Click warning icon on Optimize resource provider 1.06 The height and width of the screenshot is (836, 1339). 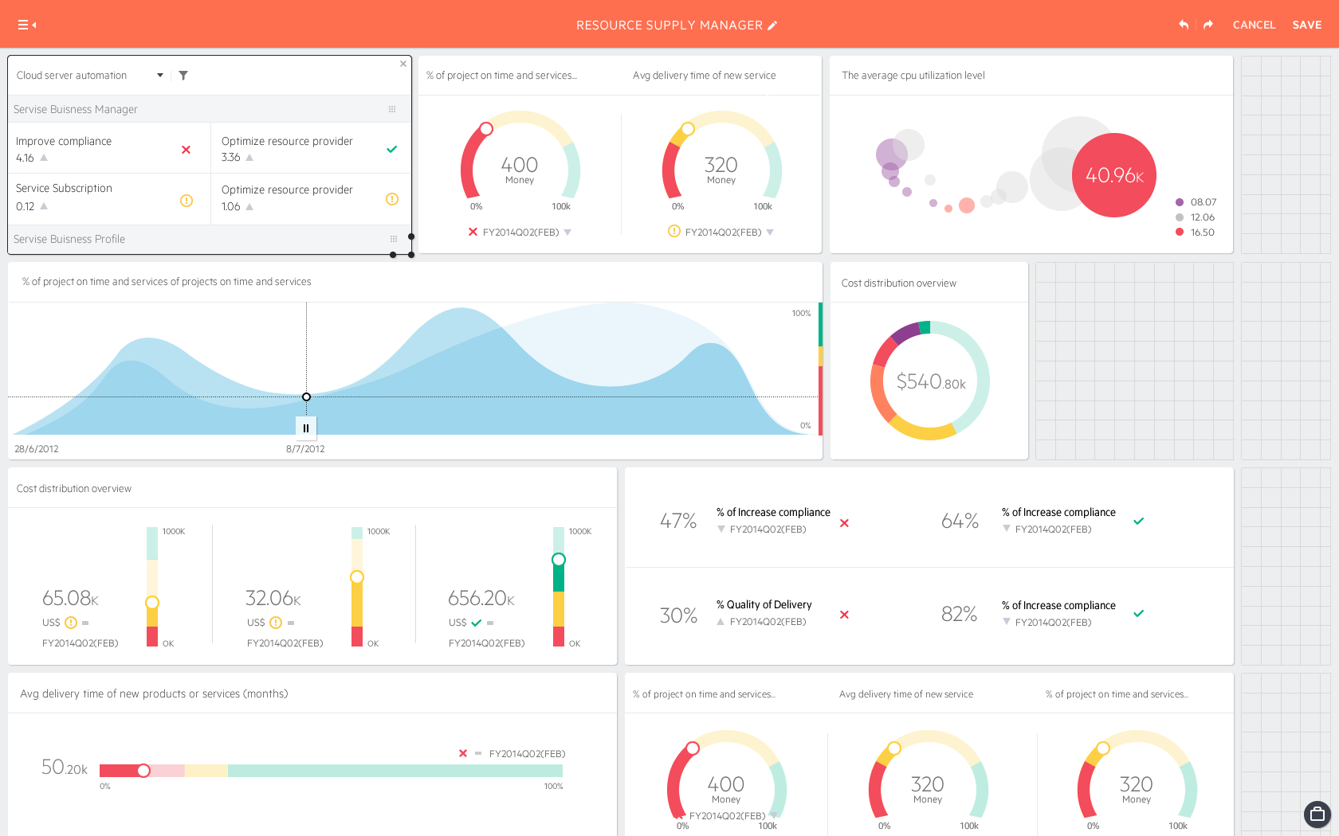(392, 199)
